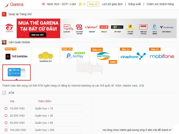Select the ATM Card payment option
This screenshot has width=179, height=134.
coord(16,73)
